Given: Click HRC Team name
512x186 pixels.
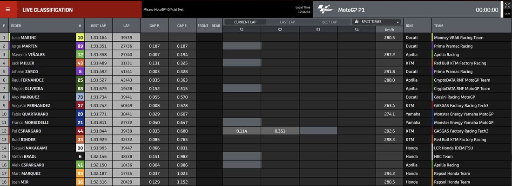Looking at the screenshot, I should coord(443,156).
